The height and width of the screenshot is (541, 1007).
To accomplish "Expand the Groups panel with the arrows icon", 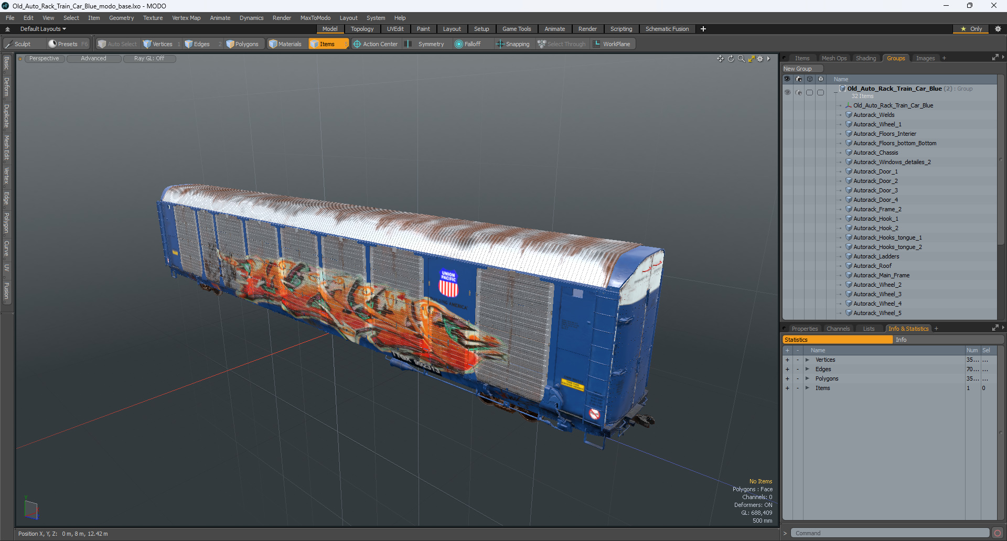I will (x=995, y=58).
